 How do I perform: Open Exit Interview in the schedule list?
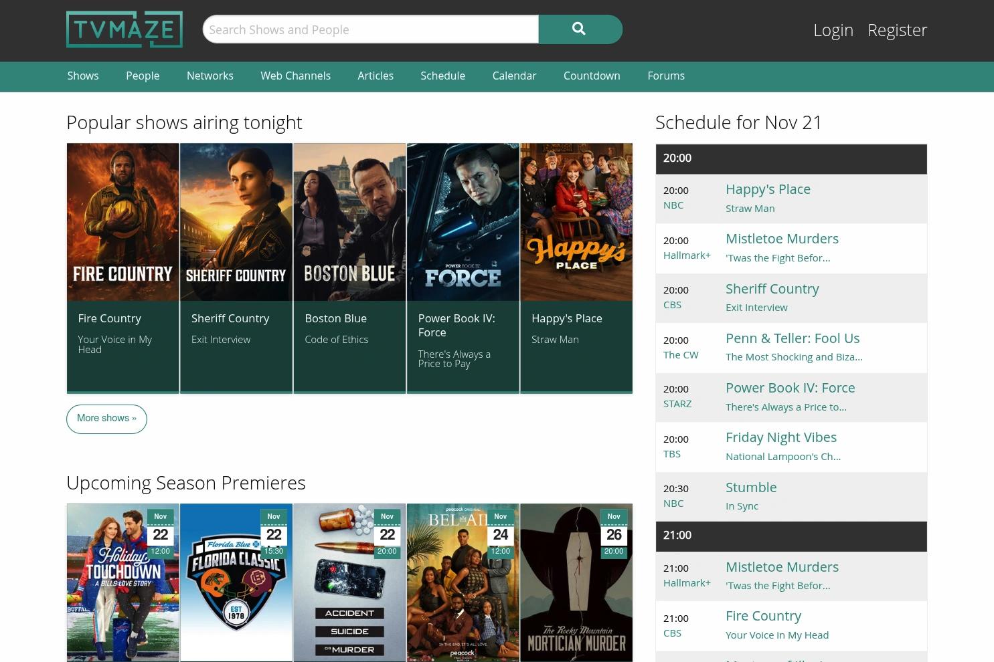(x=756, y=308)
